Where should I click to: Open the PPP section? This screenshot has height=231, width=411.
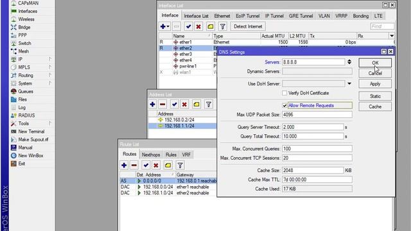coord(22,35)
